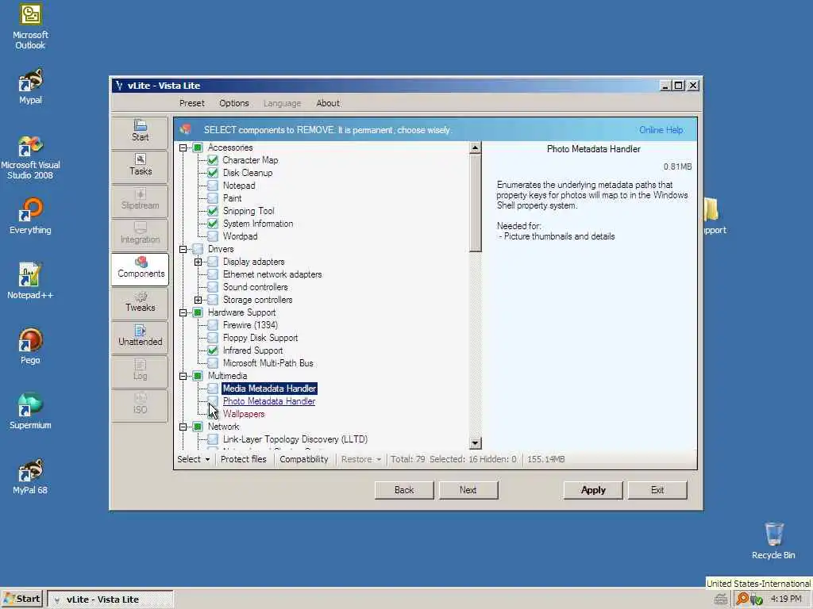Screen dimensions: 813x609
Task: Click the Exit button
Action: coord(657,490)
